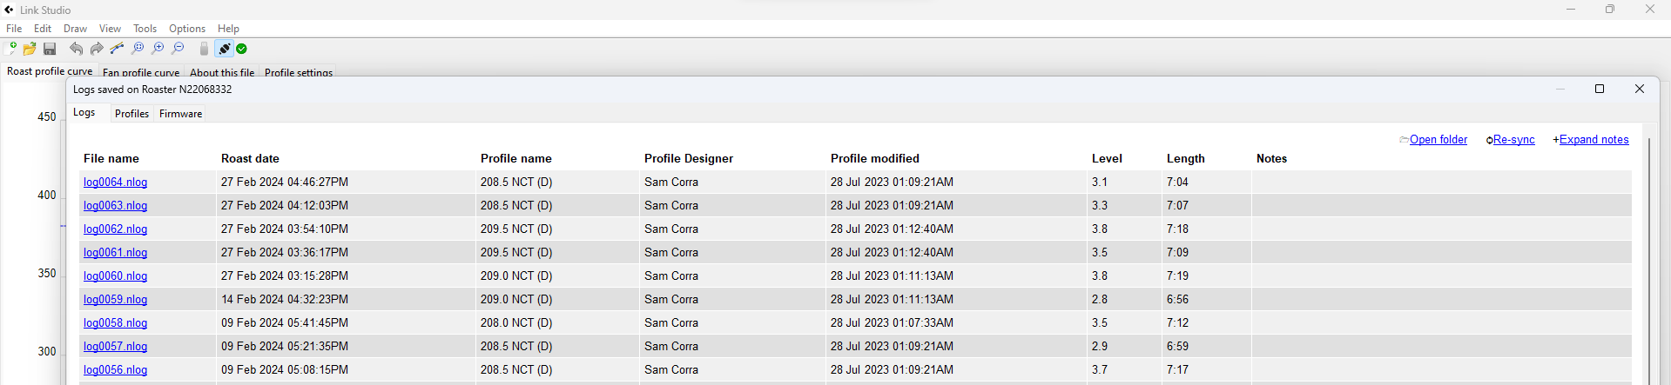Click the Re-sync link
The width and height of the screenshot is (1671, 385).
(1513, 139)
